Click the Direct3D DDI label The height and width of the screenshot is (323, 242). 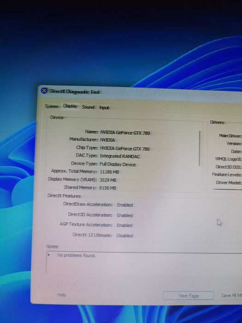pyautogui.click(x=228, y=167)
